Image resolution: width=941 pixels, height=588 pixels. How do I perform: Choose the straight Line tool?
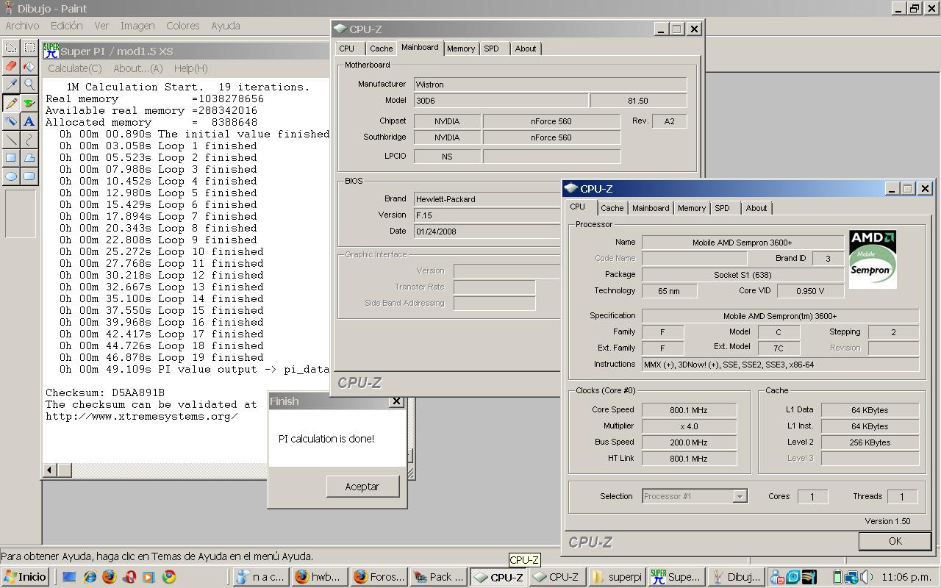(x=11, y=140)
